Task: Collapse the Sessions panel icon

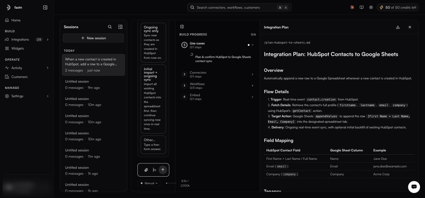Action: coord(120,27)
